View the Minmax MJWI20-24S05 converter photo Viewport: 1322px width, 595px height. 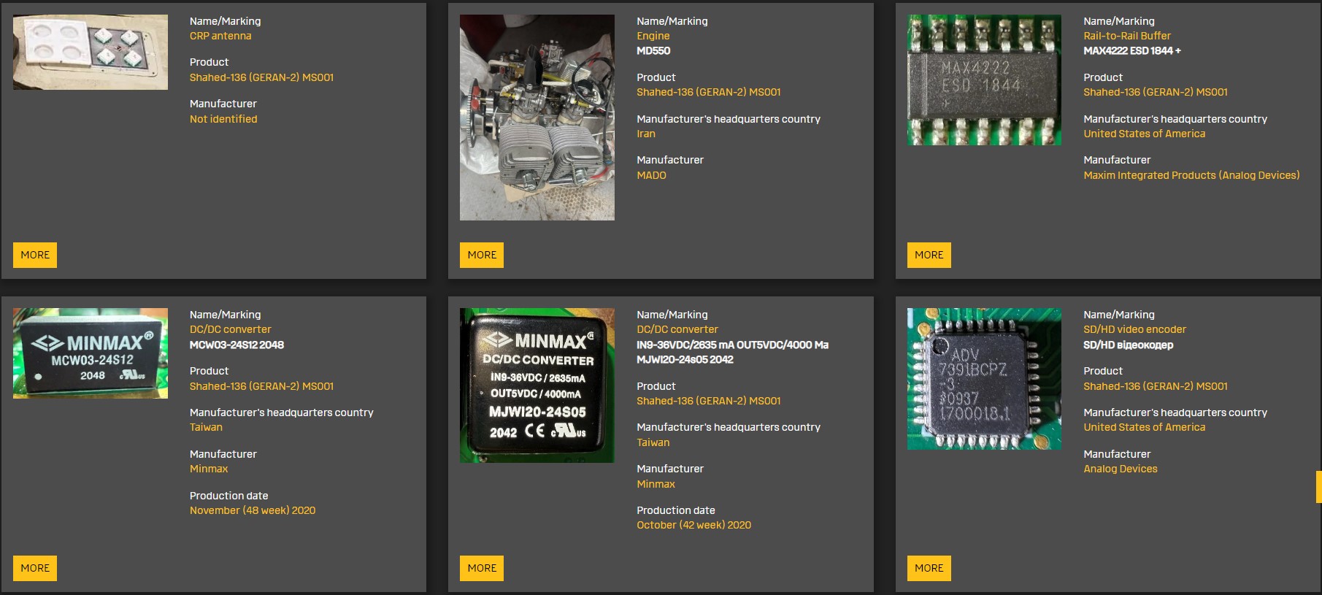tap(537, 385)
